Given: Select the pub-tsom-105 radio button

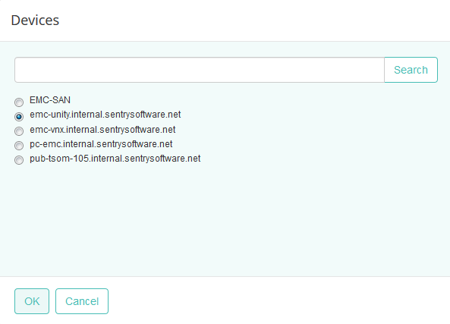Looking at the screenshot, I should [19, 160].
